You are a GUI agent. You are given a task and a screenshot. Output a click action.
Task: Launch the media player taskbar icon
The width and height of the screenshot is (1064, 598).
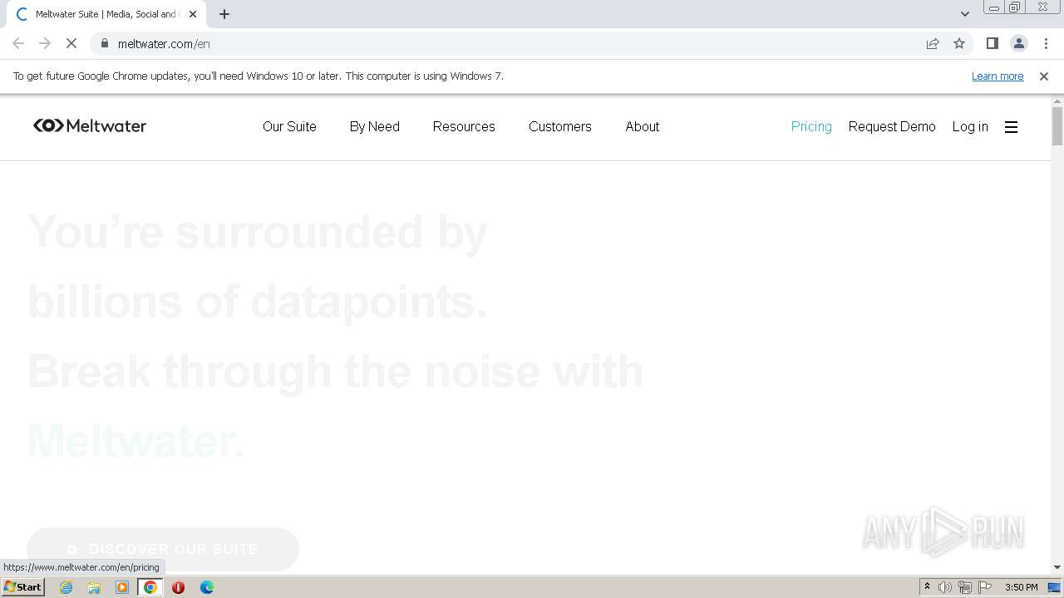click(122, 587)
